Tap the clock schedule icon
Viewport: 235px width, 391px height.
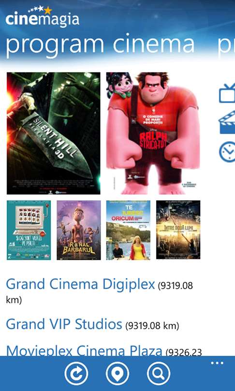click(x=227, y=152)
